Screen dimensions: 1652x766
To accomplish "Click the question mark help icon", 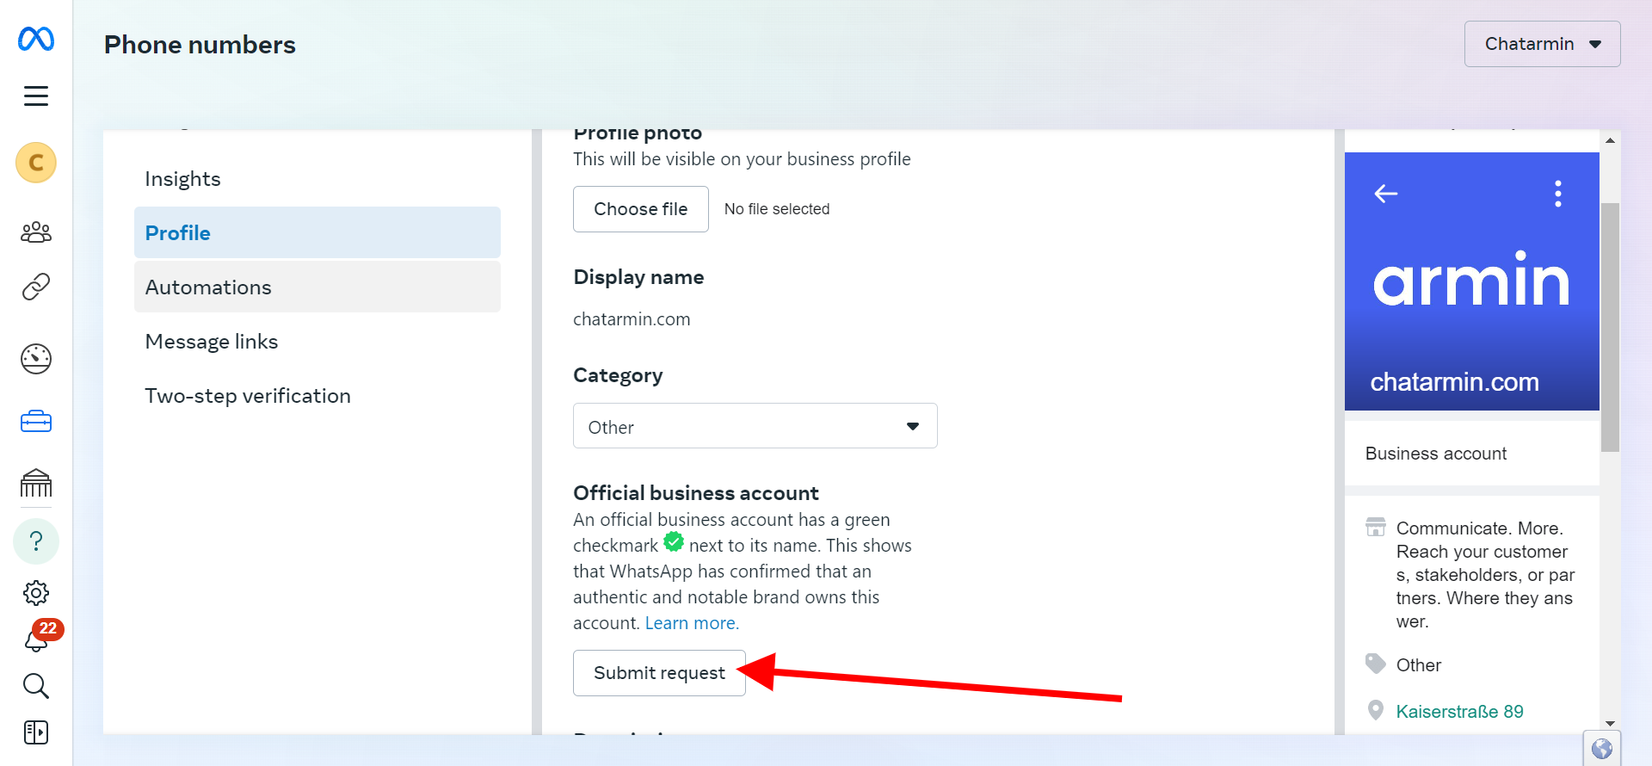I will 36,541.
